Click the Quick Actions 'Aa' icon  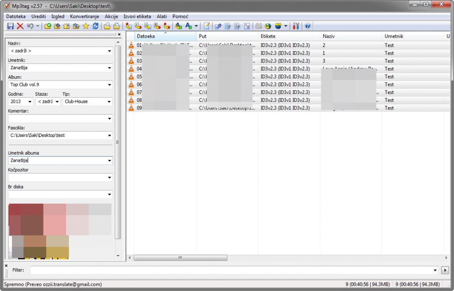point(188,26)
